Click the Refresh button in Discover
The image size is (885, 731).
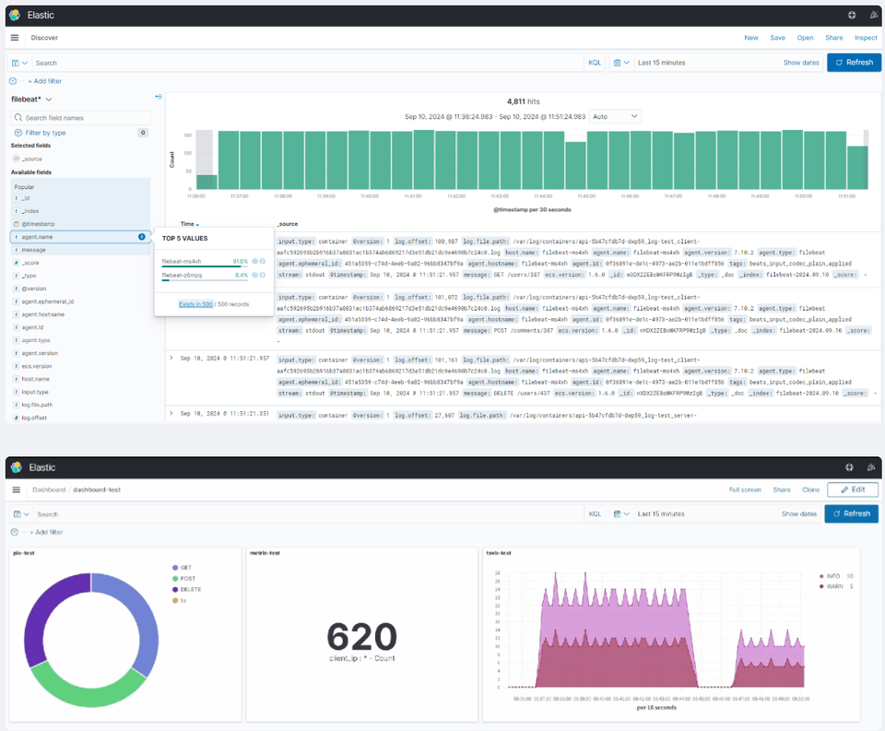(854, 63)
